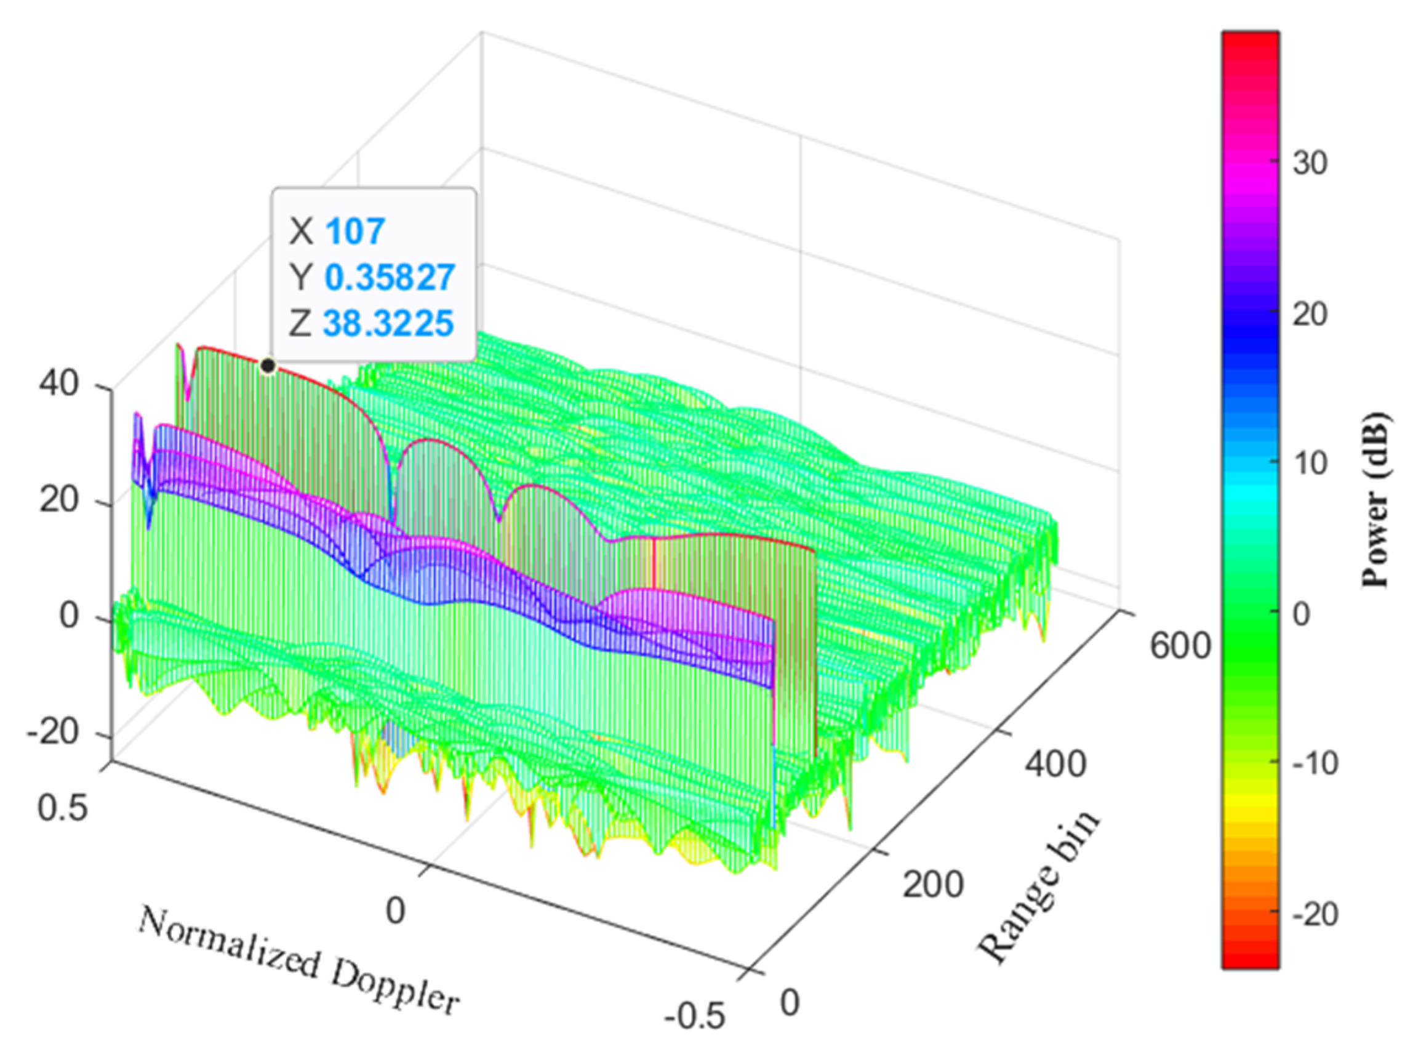The height and width of the screenshot is (1057, 1421).
Task: Click the Range bin tick label 400
Action: tap(1056, 765)
